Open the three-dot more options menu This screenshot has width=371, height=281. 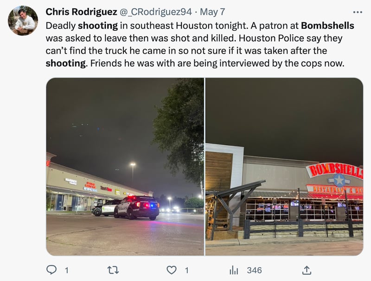tap(358, 12)
